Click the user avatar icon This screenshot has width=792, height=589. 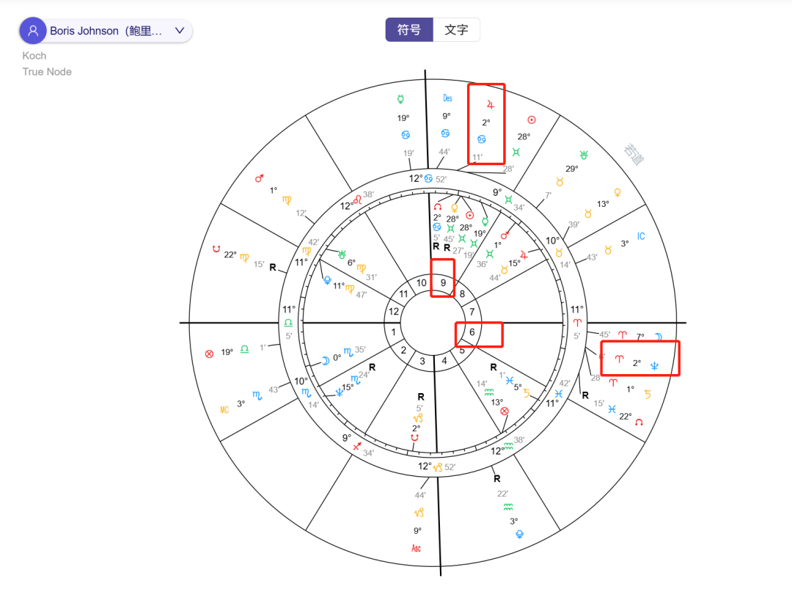click(33, 30)
